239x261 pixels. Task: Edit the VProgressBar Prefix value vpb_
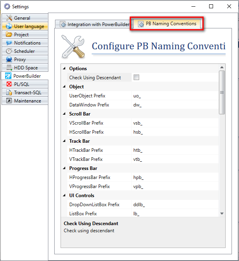[x=175, y=186]
